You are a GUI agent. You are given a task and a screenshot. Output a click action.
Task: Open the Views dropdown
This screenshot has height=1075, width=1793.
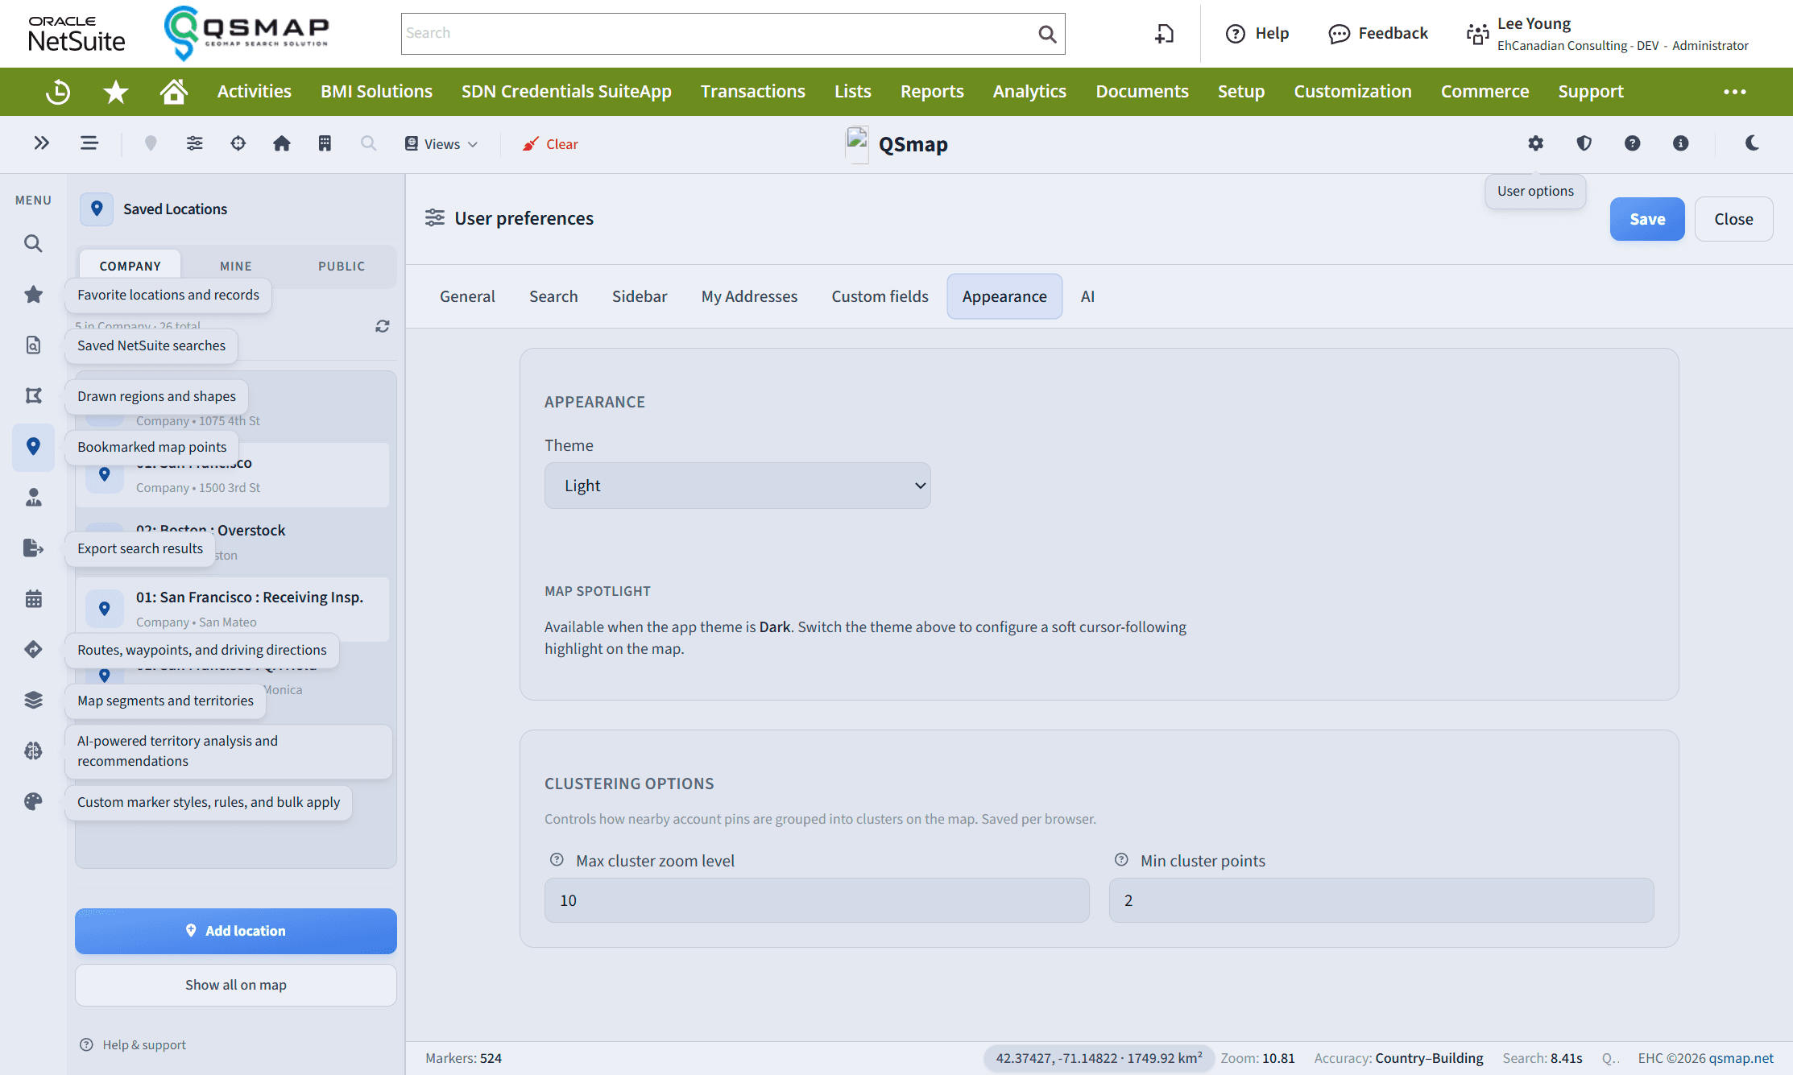[x=441, y=144]
